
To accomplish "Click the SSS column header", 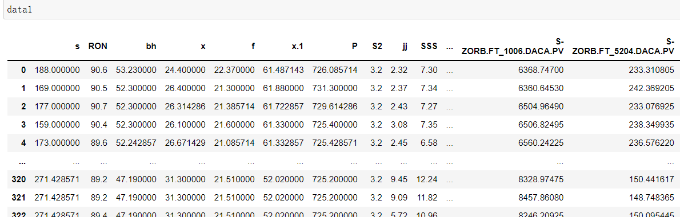I will pyautogui.click(x=429, y=46).
